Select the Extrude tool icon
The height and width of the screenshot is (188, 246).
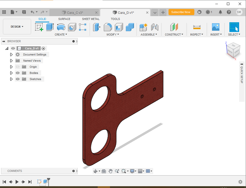pos(50,27)
